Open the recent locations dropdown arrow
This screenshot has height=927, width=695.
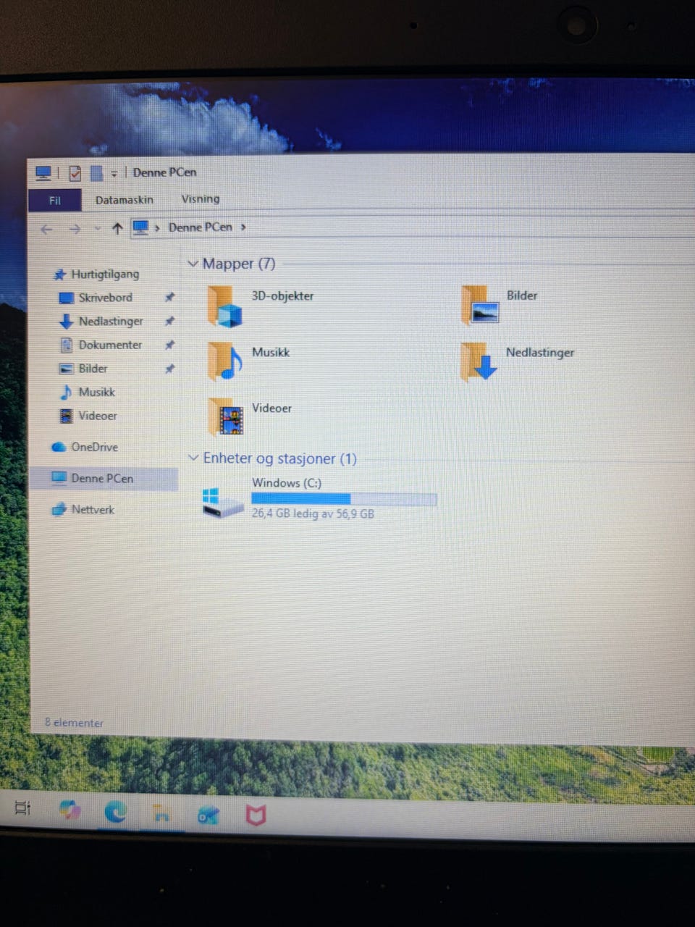[98, 230]
